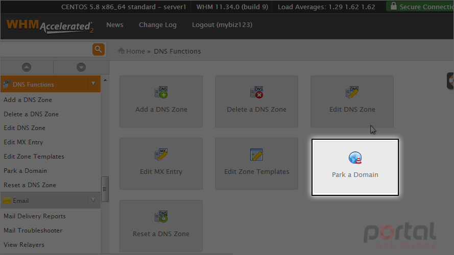Click the WHM Accelerated logo
Screen dimensions: 454x255
pos(50,27)
